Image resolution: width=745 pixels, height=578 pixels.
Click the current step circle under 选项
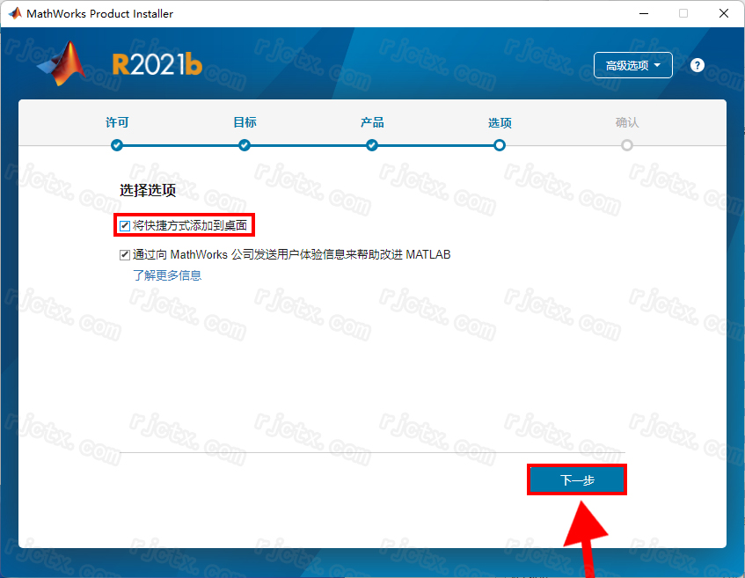(x=500, y=145)
